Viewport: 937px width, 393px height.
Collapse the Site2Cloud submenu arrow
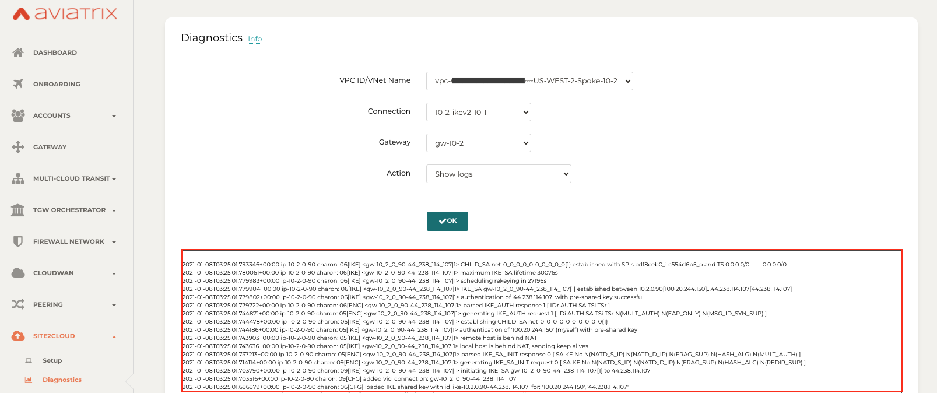pyautogui.click(x=114, y=336)
